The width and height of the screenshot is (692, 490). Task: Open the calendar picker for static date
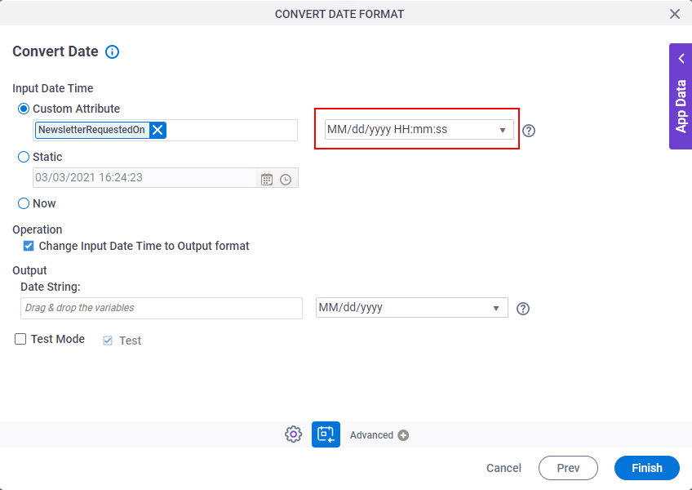[x=267, y=179]
